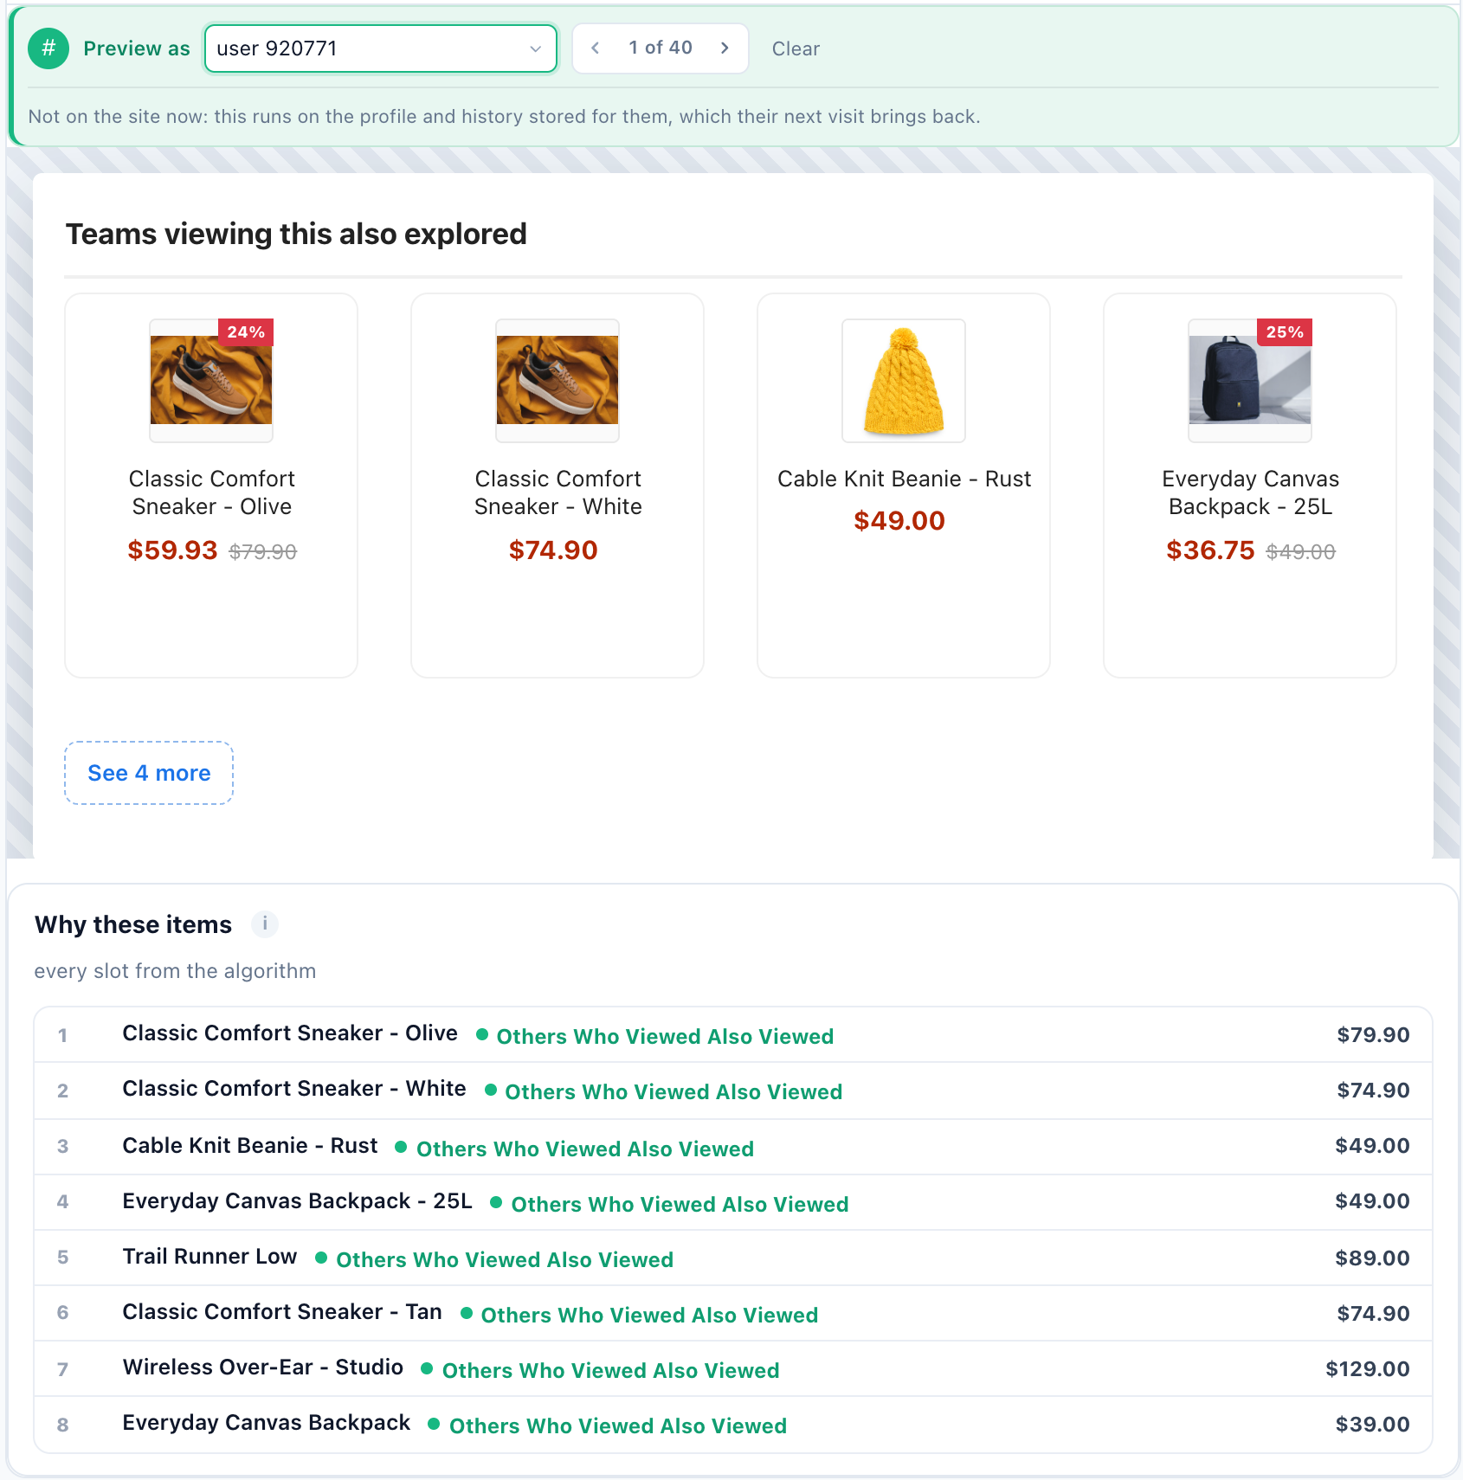1463x1480 pixels.
Task: Click the struck-through $79.90 original price
Action: click(263, 552)
